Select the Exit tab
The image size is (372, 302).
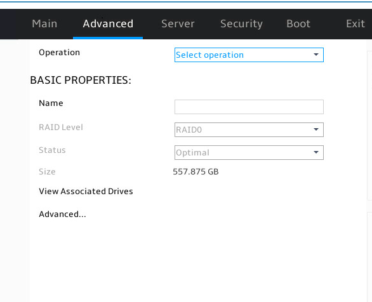point(355,23)
